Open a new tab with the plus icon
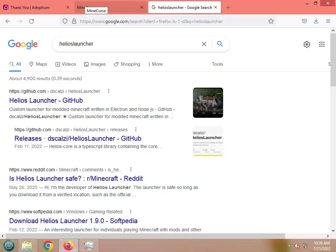 click(228, 8)
